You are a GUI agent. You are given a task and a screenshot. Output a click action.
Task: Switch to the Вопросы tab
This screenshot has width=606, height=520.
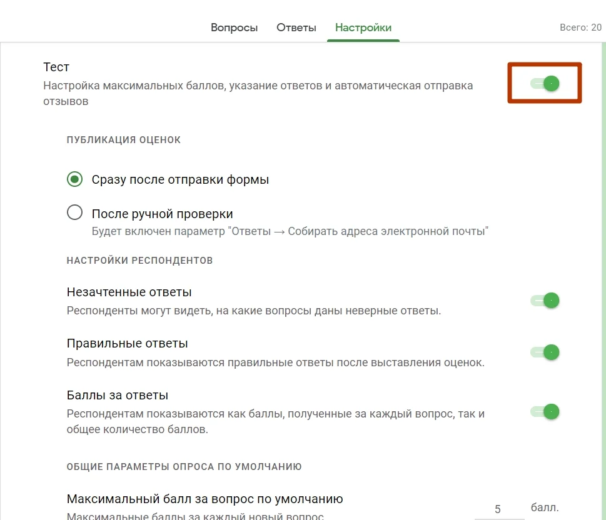click(x=234, y=27)
